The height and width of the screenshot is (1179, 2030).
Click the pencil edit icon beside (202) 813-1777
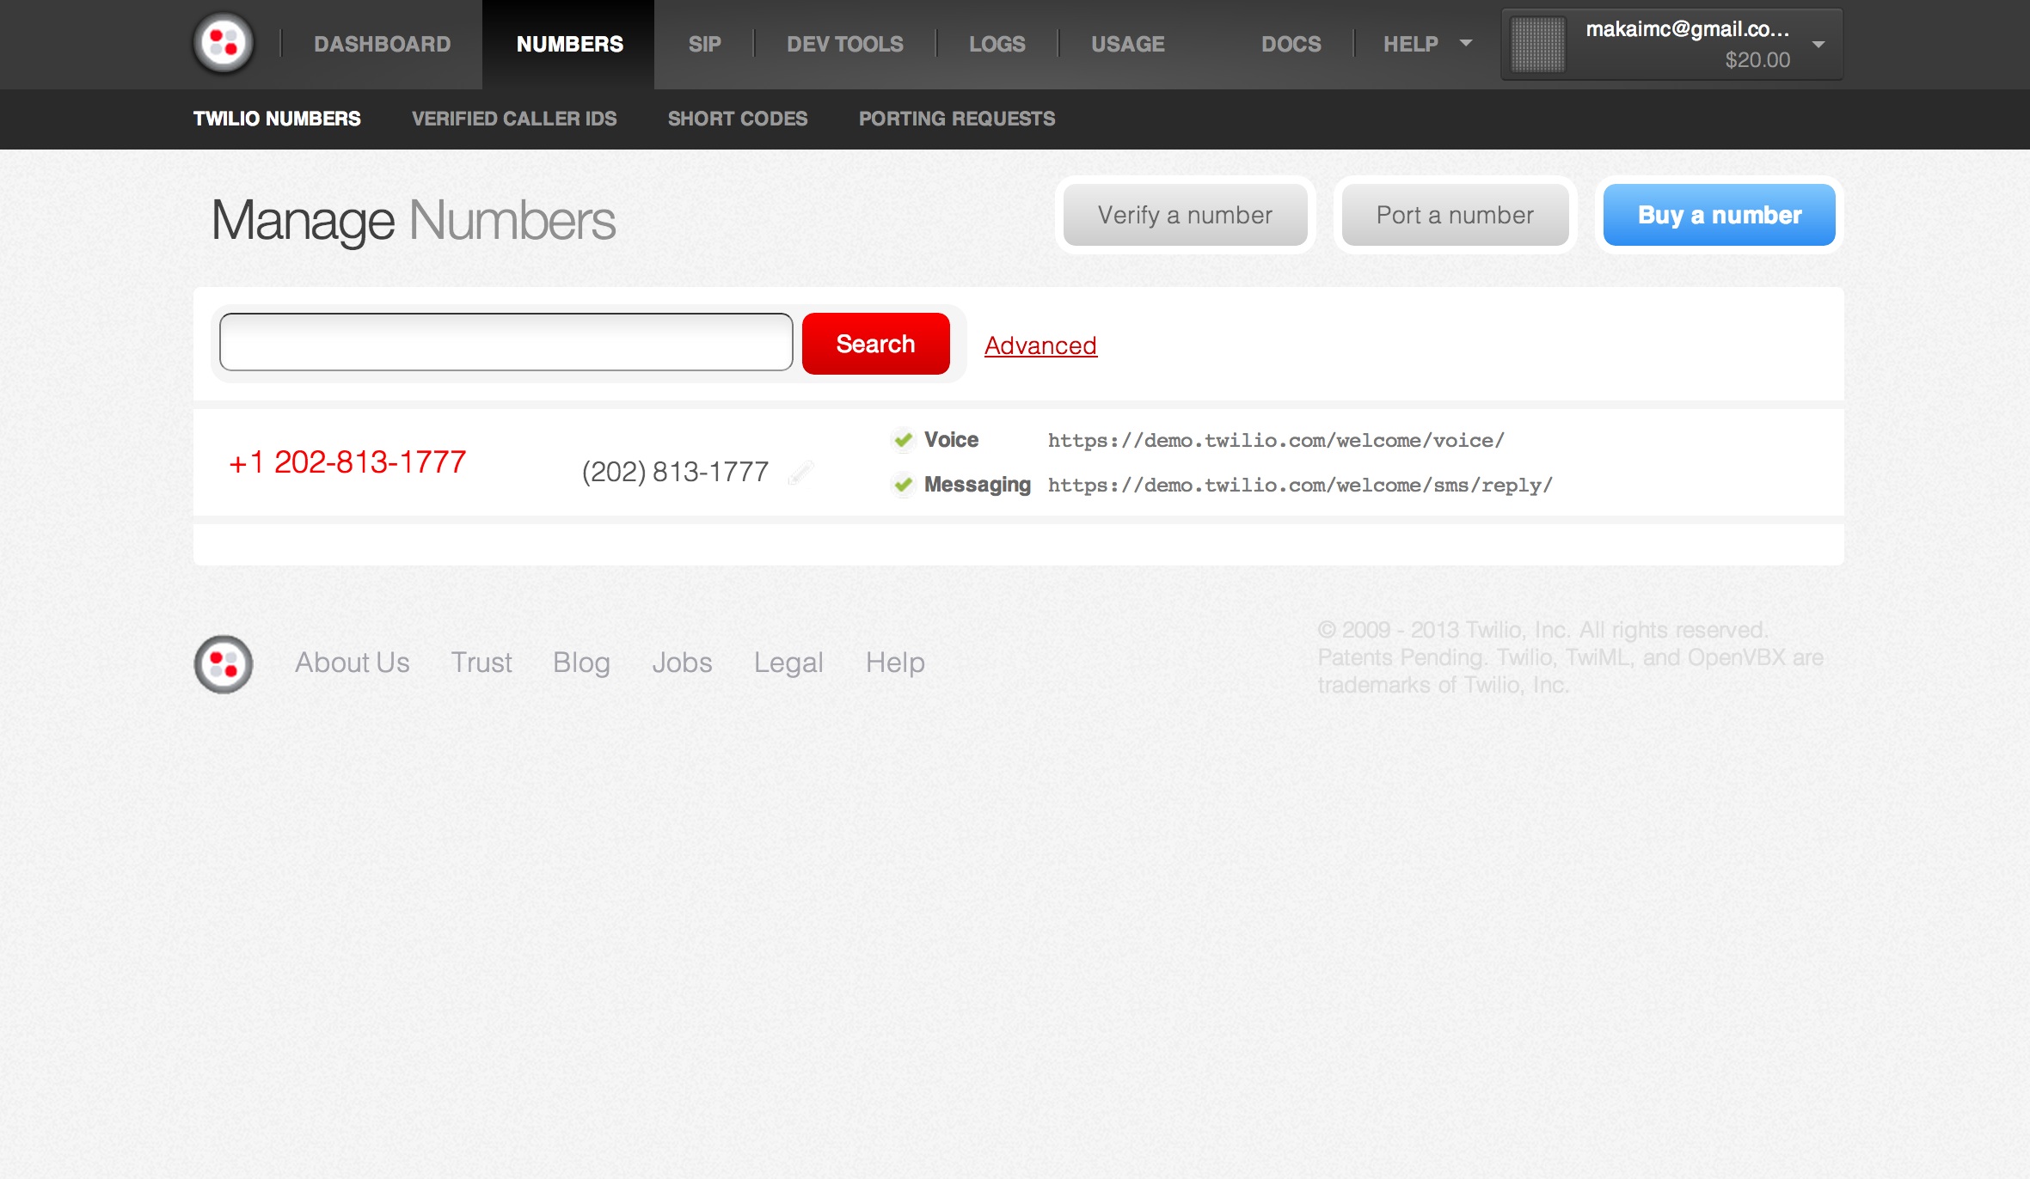tap(800, 473)
